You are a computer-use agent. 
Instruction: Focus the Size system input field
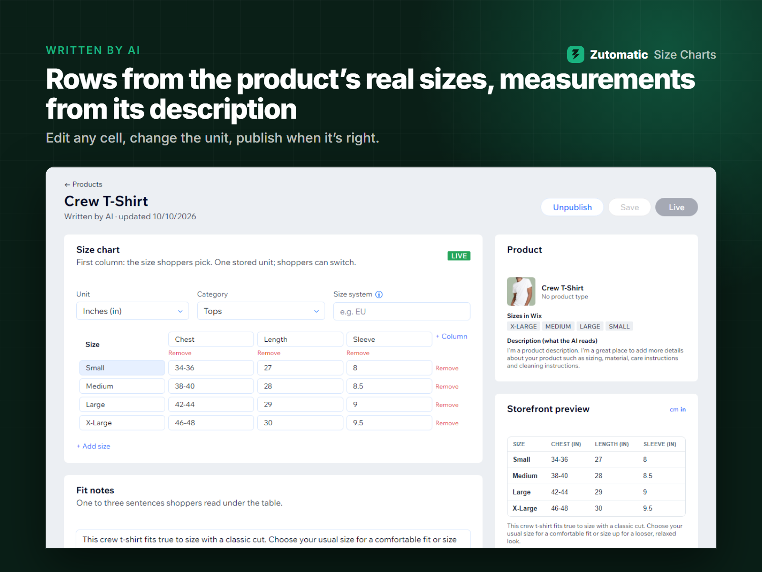(401, 312)
